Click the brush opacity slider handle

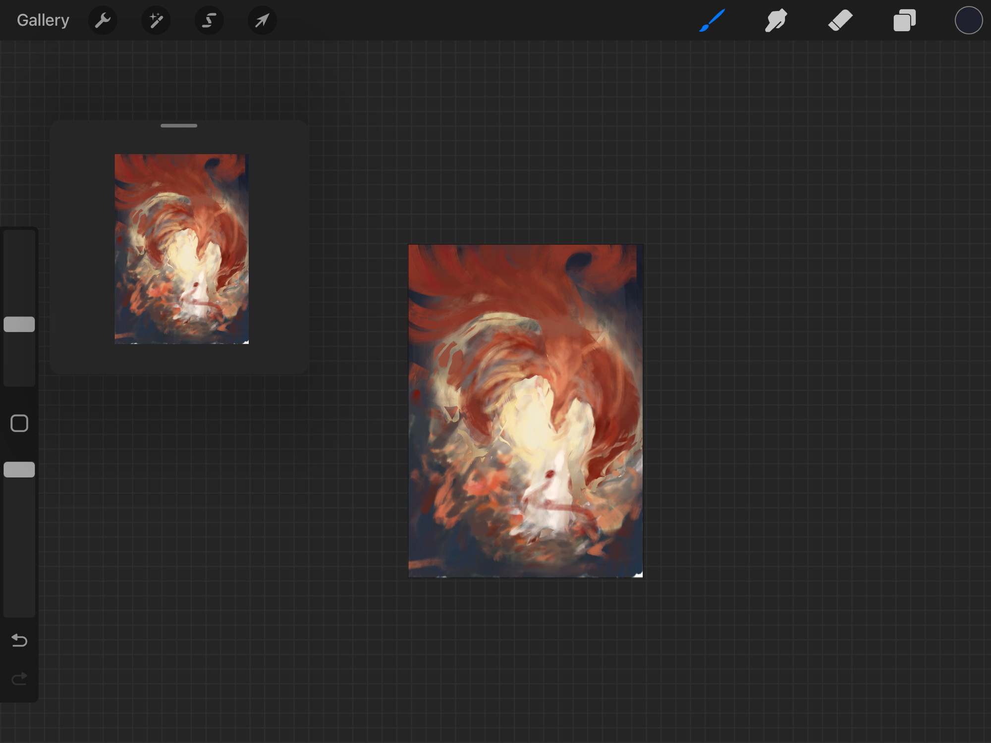pyautogui.click(x=19, y=470)
